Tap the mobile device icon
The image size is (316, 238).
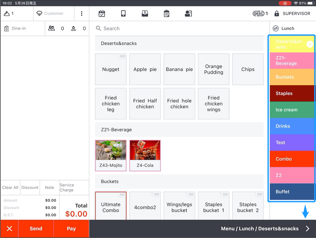click(x=123, y=13)
